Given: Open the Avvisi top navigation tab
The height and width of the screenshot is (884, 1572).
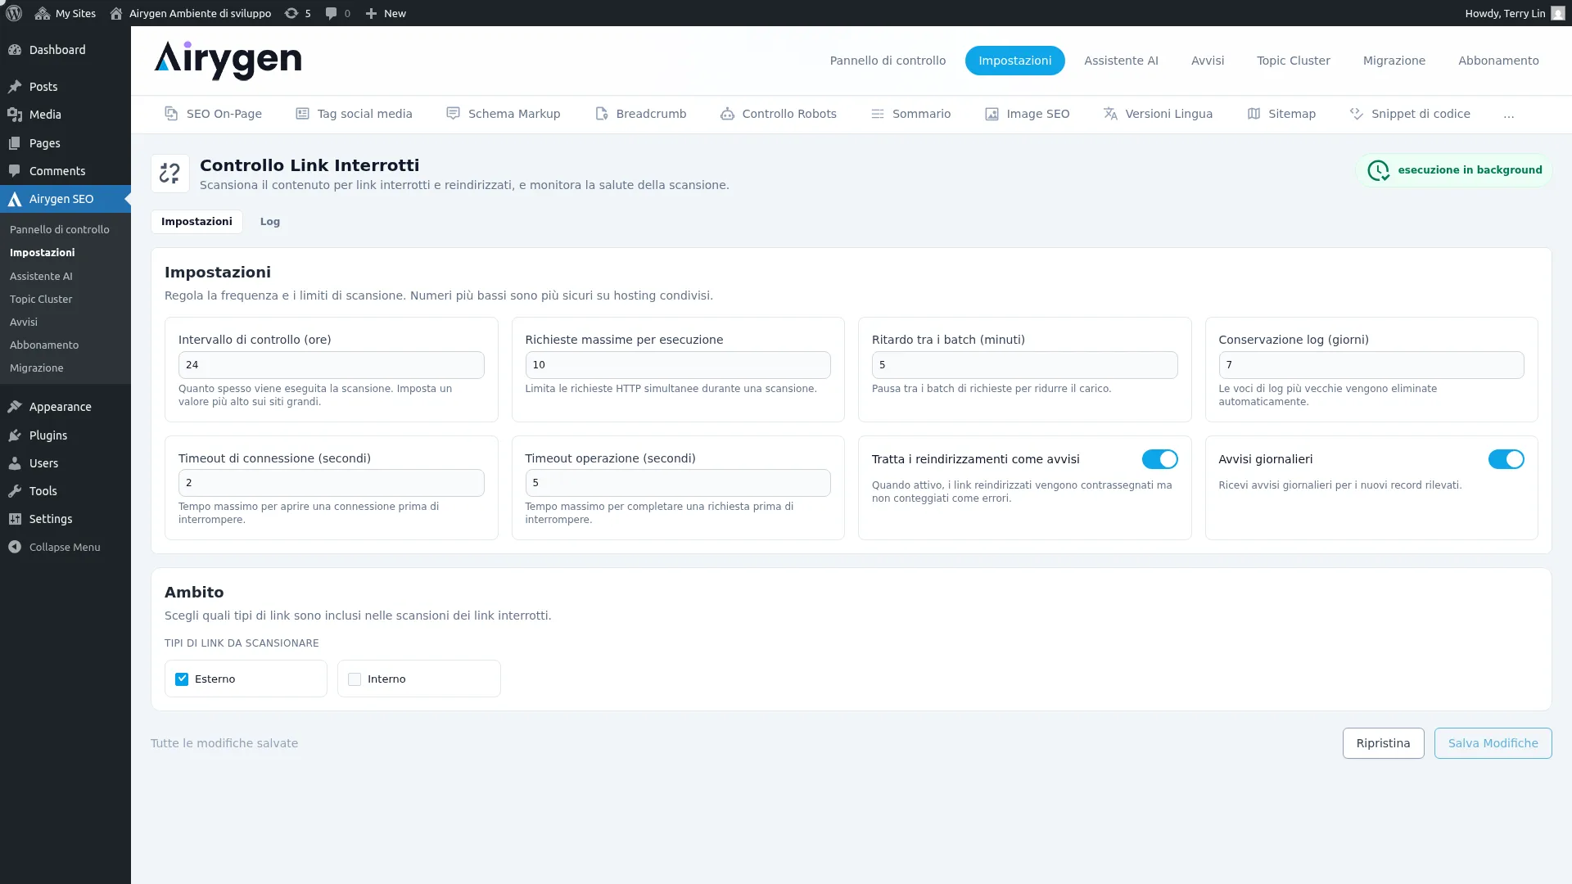Looking at the screenshot, I should 1208,61.
